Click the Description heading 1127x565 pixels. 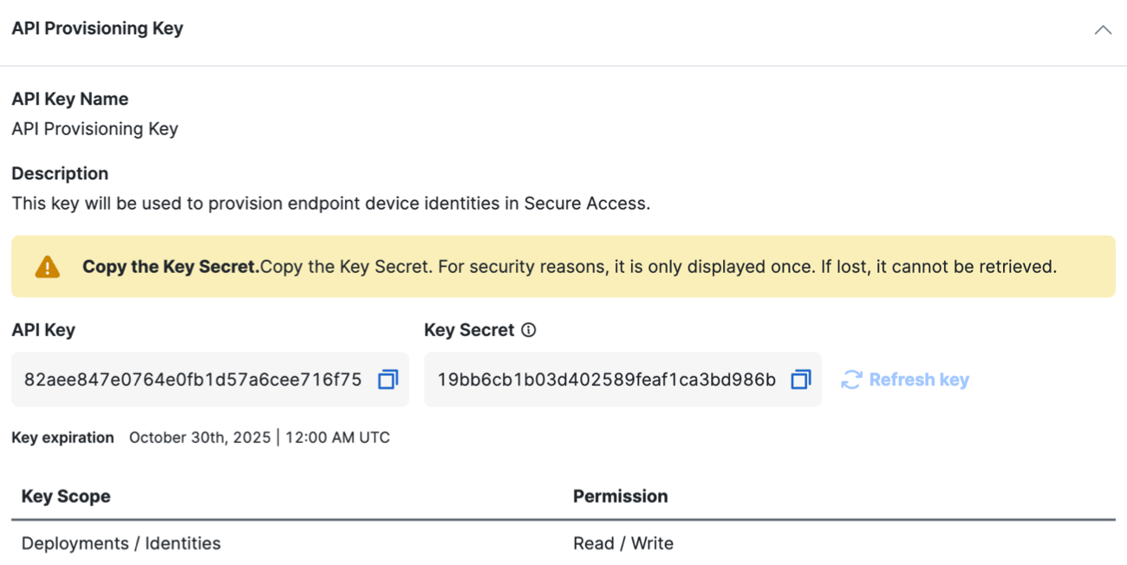[x=60, y=173]
